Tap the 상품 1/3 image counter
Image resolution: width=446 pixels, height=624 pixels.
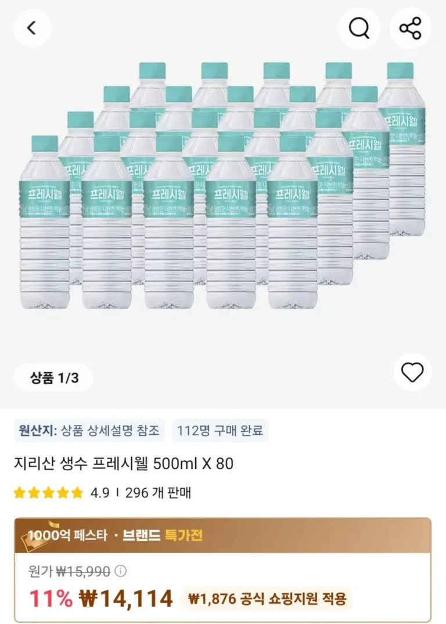click(53, 378)
